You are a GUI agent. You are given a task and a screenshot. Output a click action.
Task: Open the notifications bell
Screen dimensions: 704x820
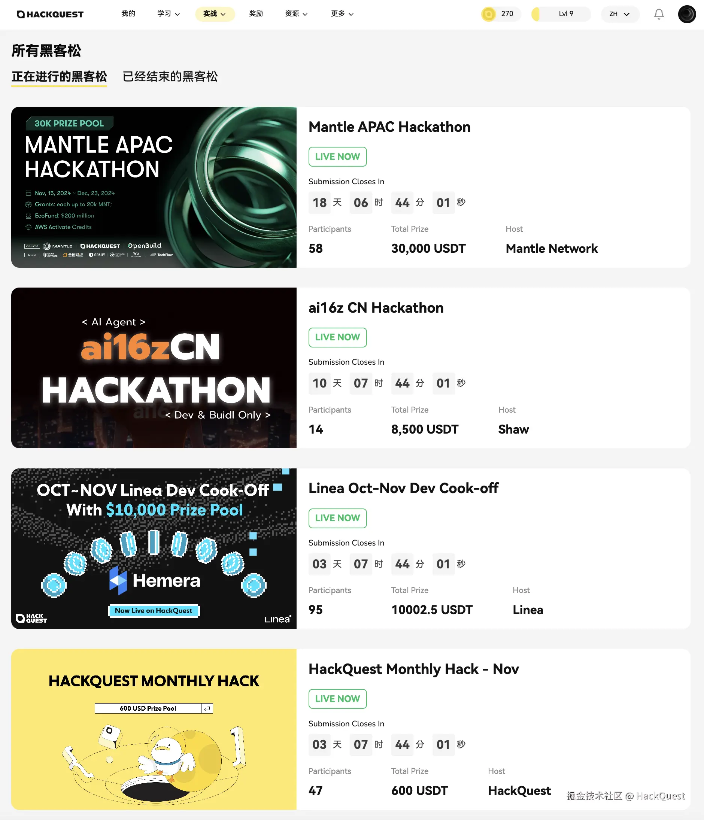pos(658,14)
